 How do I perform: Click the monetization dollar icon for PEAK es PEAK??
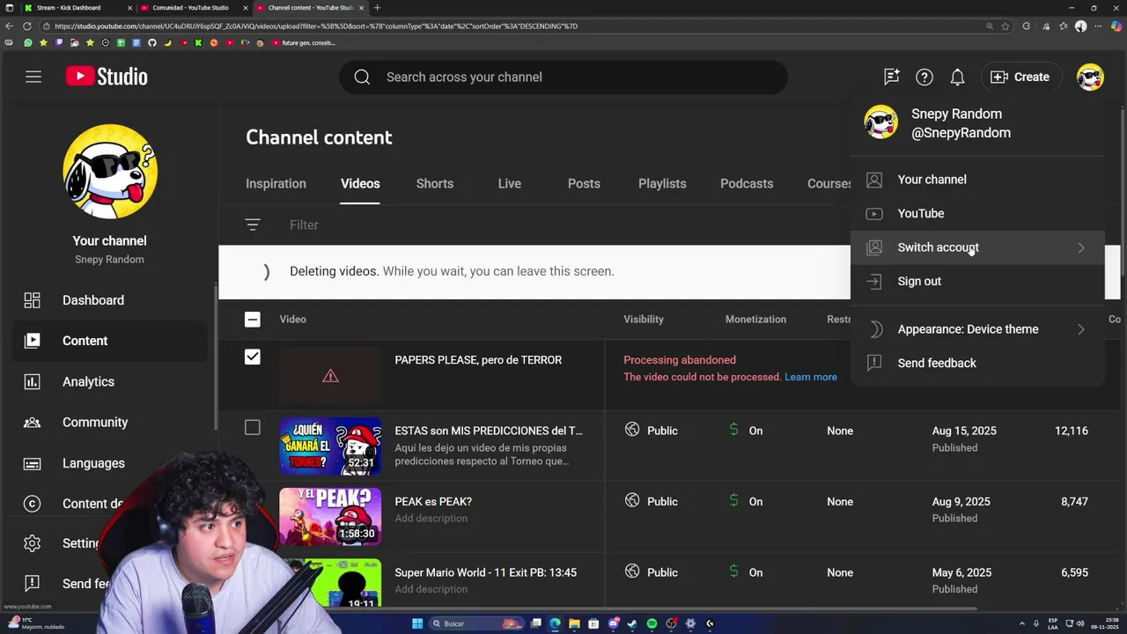733,501
